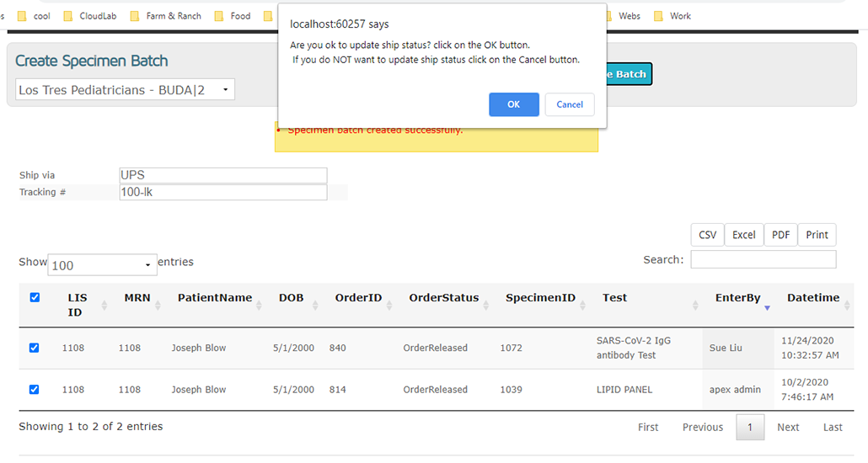
Task: Click Joseph Blow in order 840 row
Action: (199, 348)
